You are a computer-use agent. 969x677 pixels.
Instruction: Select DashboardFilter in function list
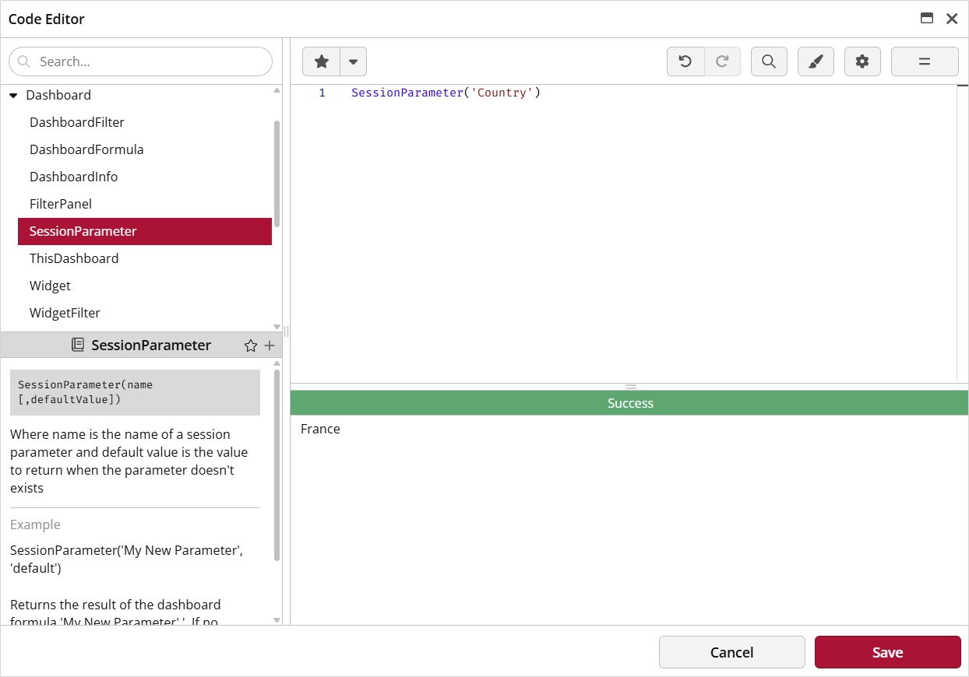[x=77, y=122]
